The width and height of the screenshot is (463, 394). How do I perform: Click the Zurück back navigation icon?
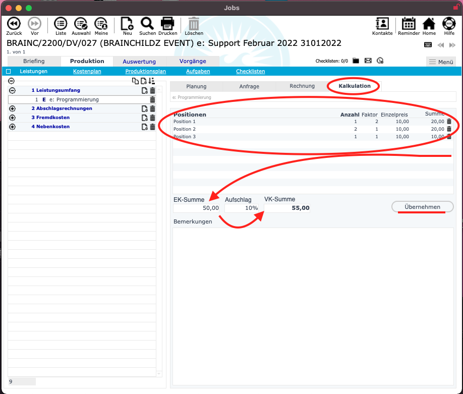click(14, 24)
